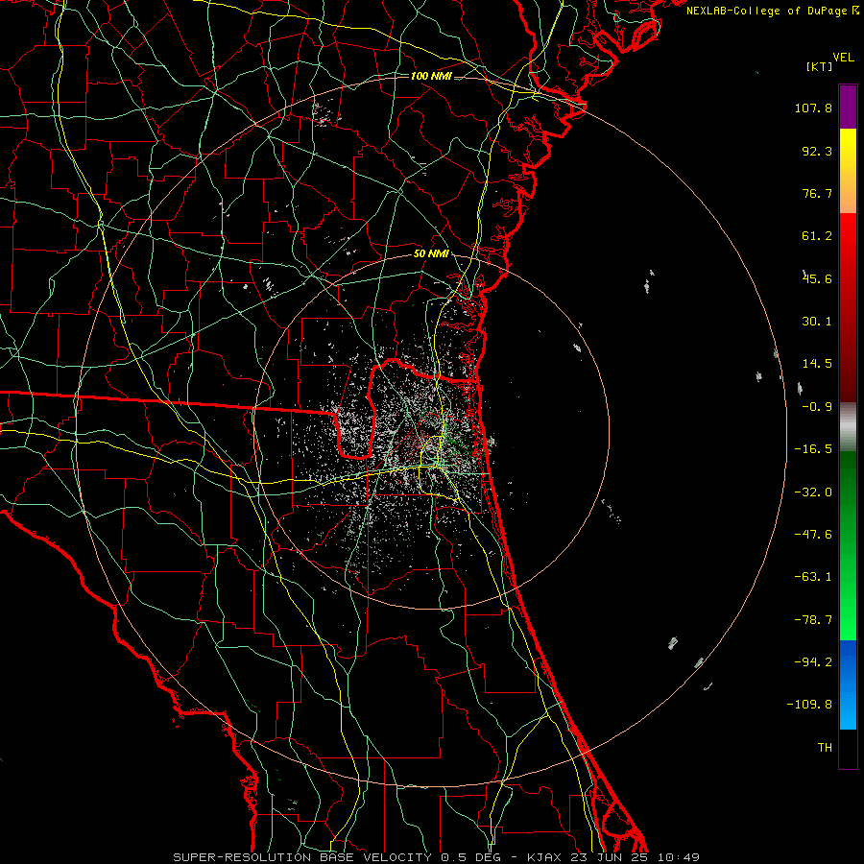
Task: Pick the gray near-zero segment of the color bar
Action: point(848,426)
